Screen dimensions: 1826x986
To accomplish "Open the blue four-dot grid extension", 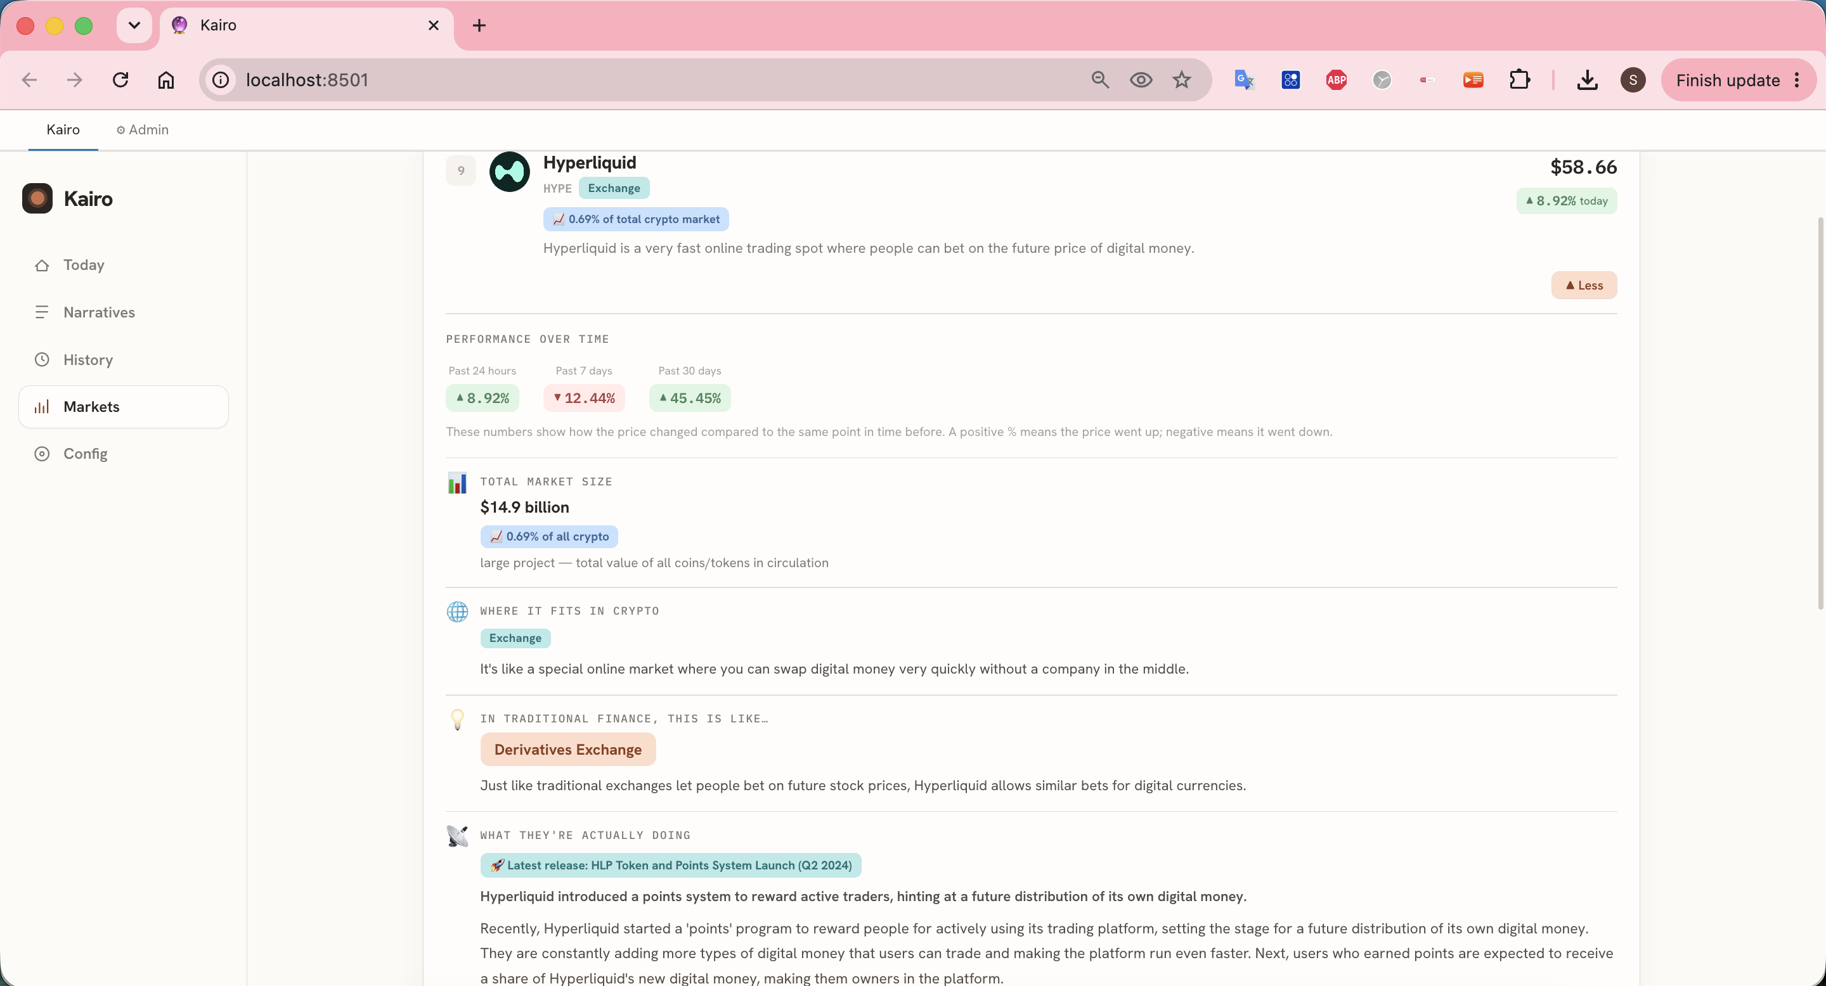I will (x=1291, y=80).
